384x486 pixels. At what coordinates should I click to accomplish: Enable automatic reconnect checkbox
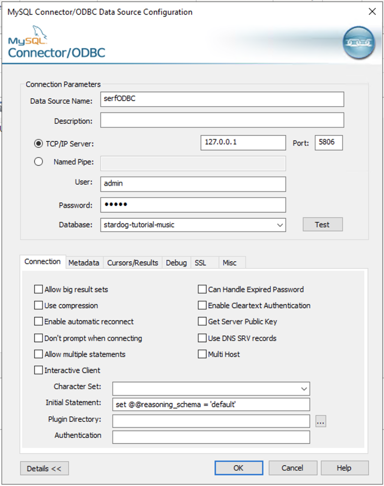click(x=38, y=321)
